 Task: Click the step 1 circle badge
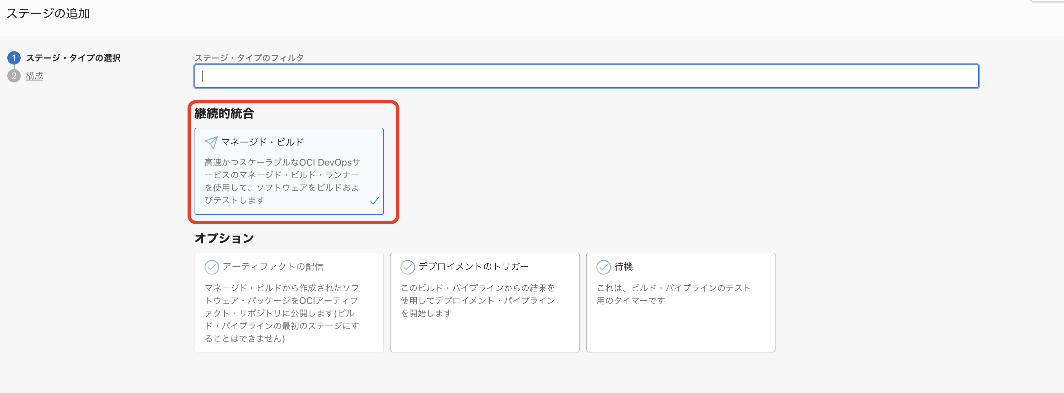click(x=14, y=58)
